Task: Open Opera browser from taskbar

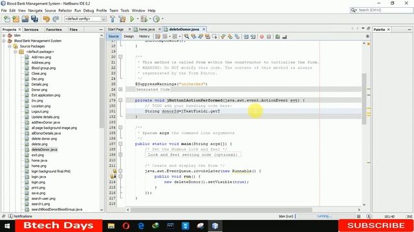Action: (126, 226)
